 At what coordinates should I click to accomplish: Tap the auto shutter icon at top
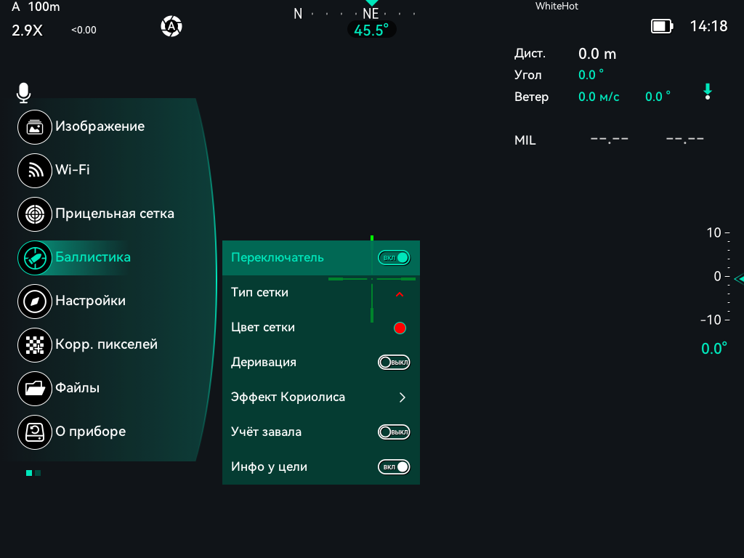[x=171, y=26]
